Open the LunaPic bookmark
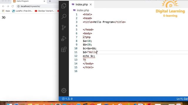 click(22, 11)
